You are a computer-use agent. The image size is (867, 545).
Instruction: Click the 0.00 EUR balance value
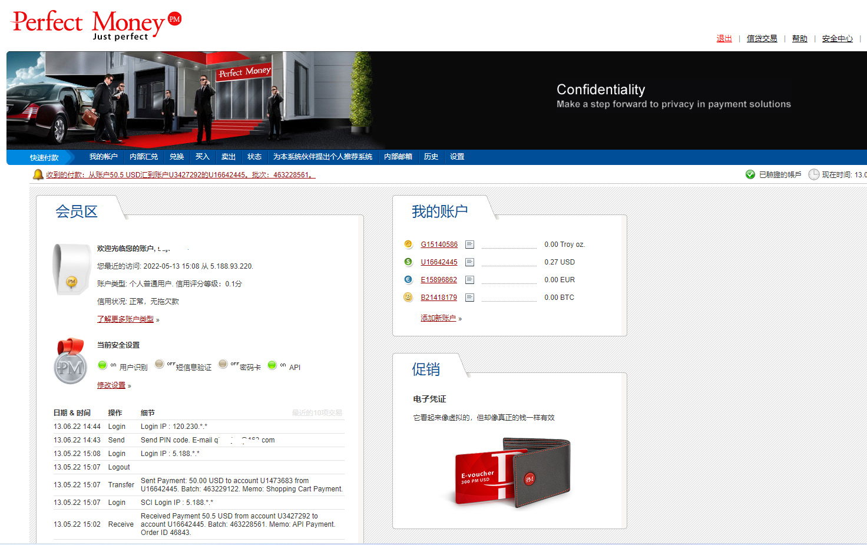tap(560, 280)
